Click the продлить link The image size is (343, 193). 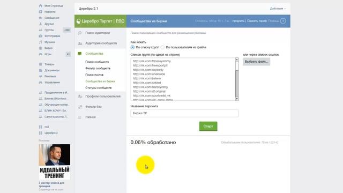point(238,21)
